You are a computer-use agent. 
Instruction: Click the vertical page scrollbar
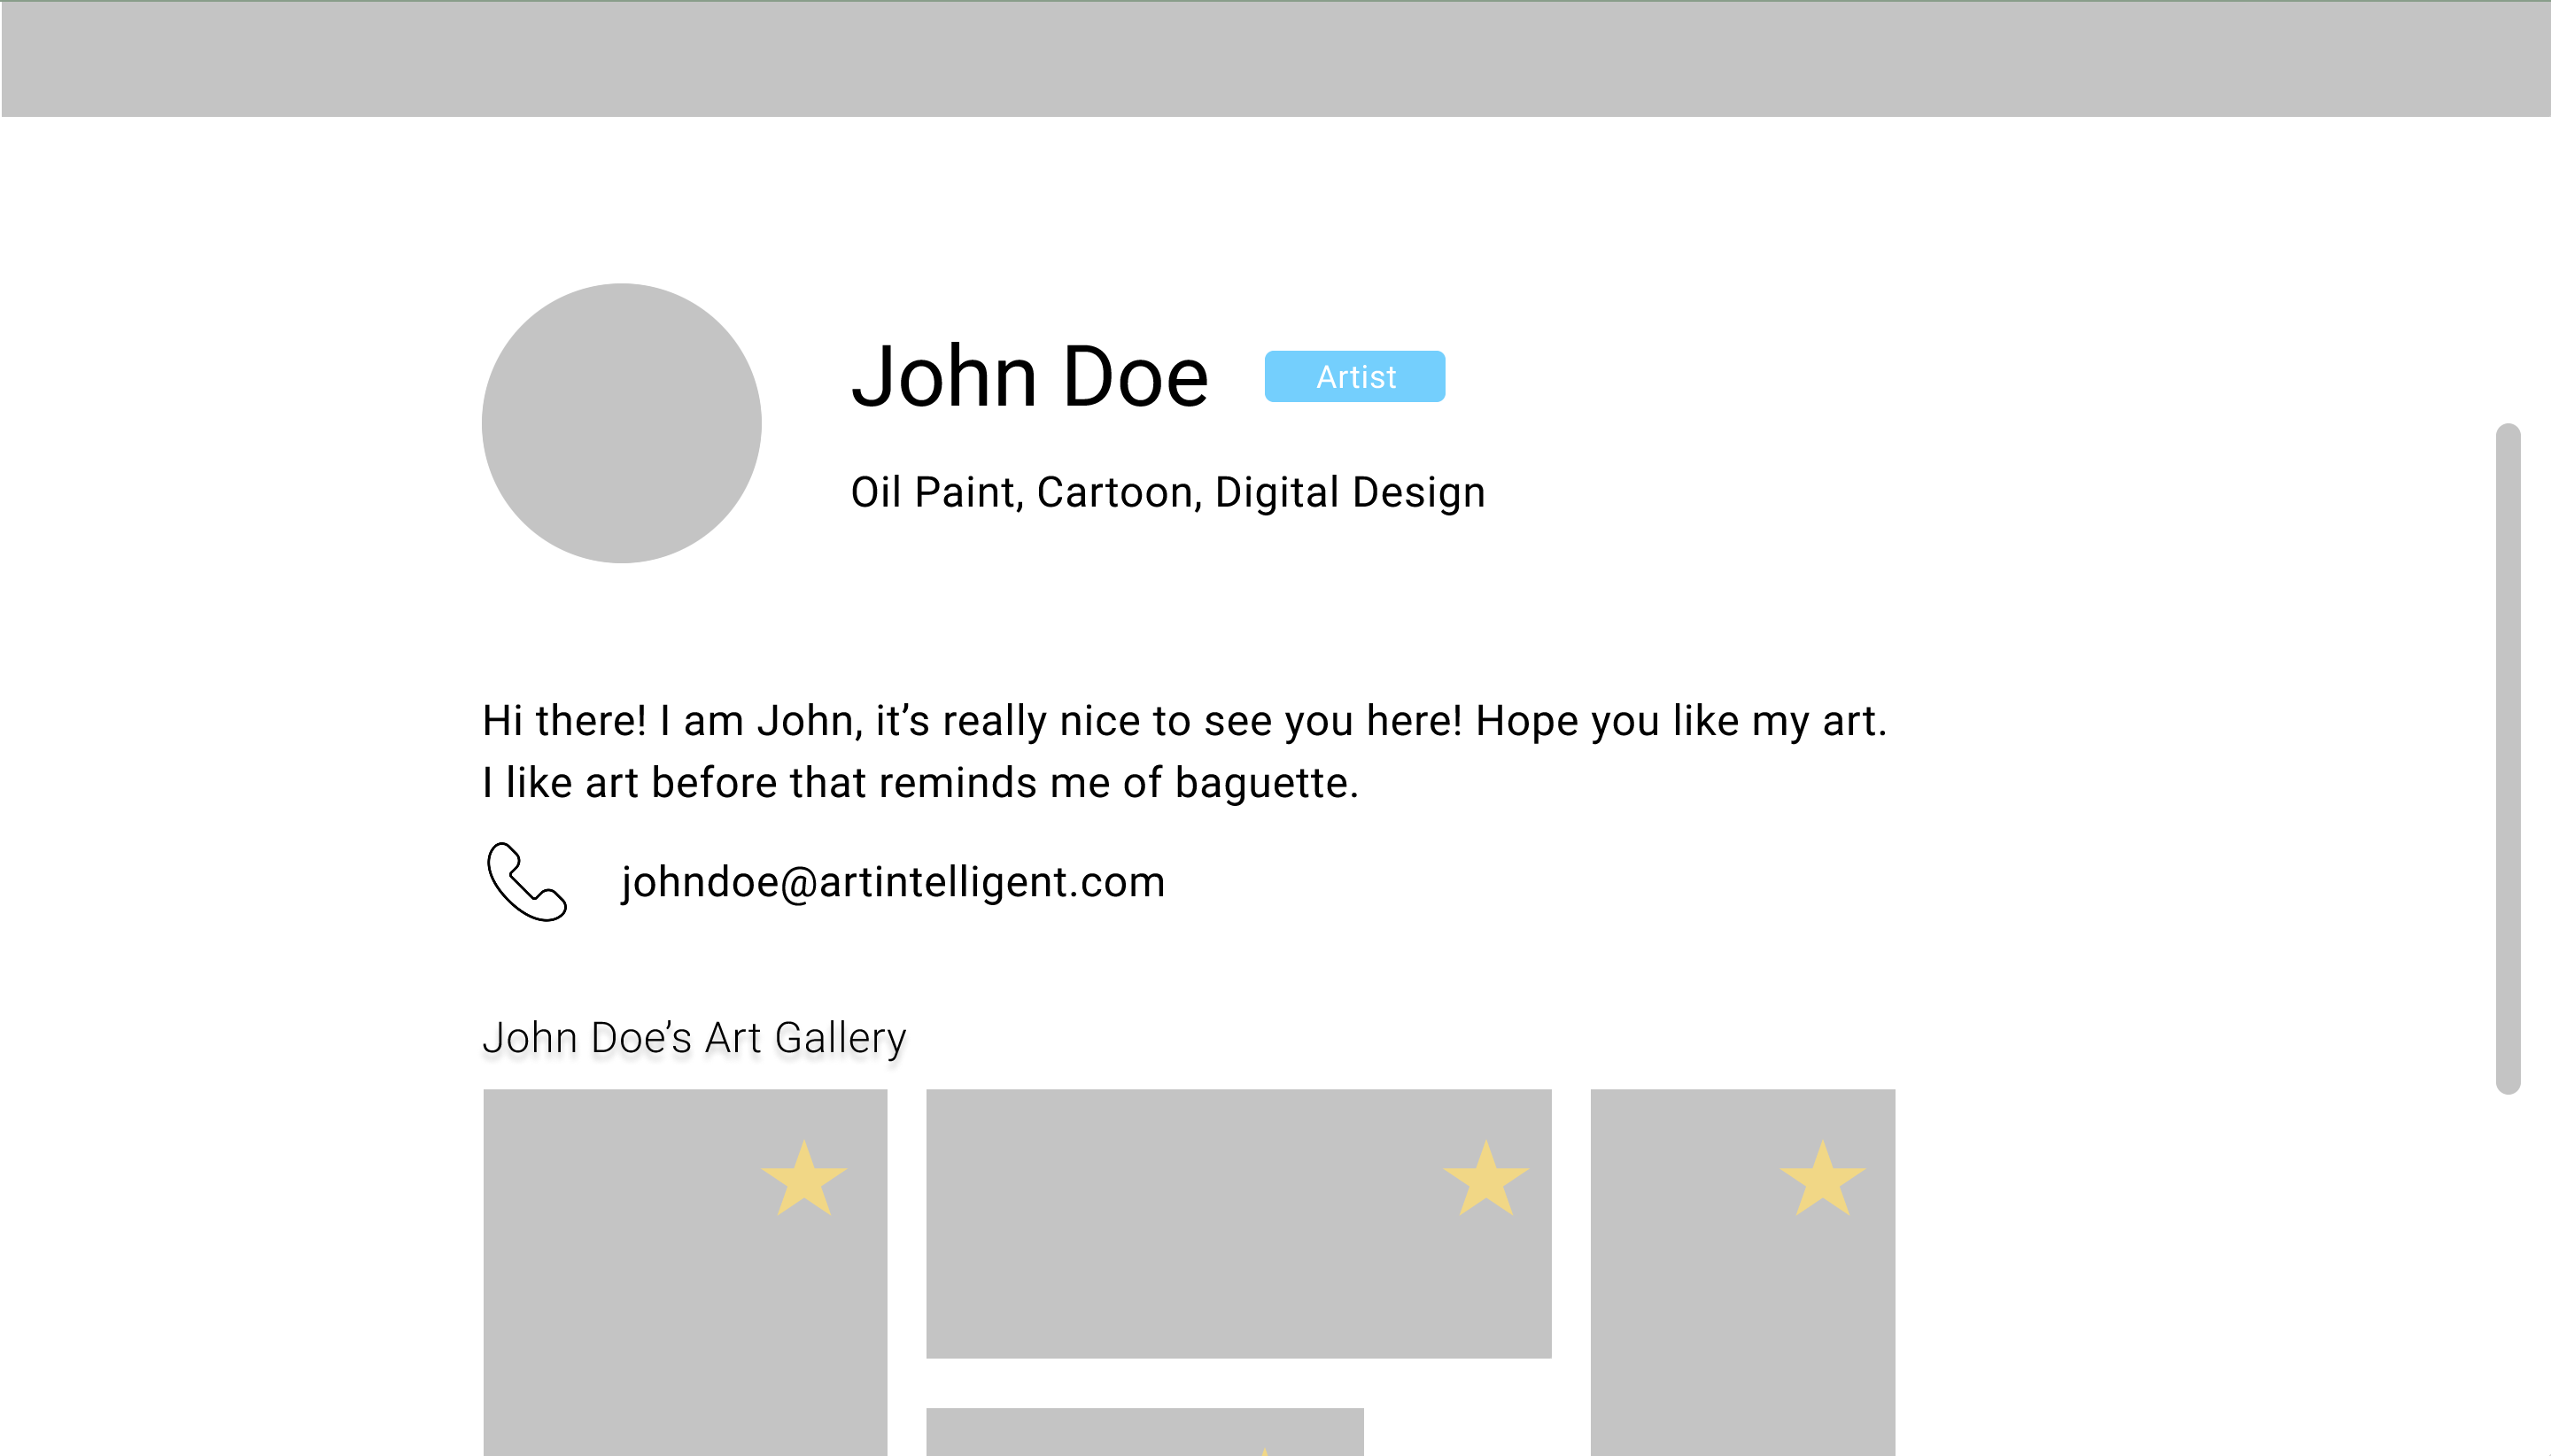click(2507, 758)
